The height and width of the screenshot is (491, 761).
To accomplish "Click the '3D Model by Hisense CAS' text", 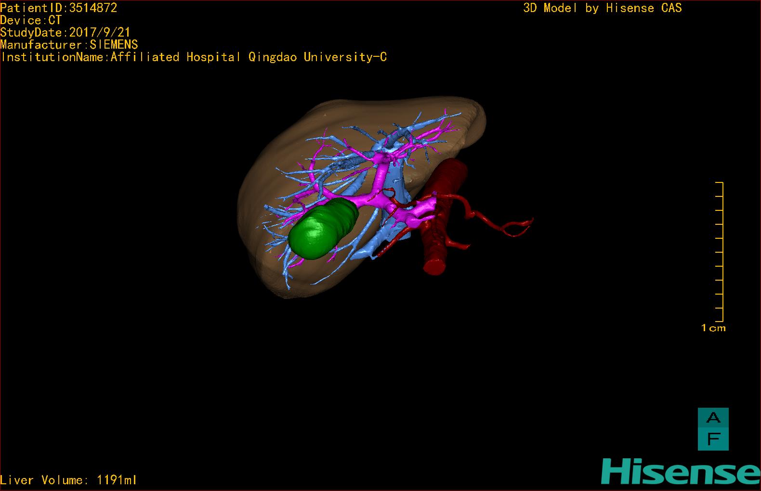I will point(603,8).
